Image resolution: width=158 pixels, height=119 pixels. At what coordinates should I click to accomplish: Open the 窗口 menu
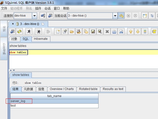(57, 8)
